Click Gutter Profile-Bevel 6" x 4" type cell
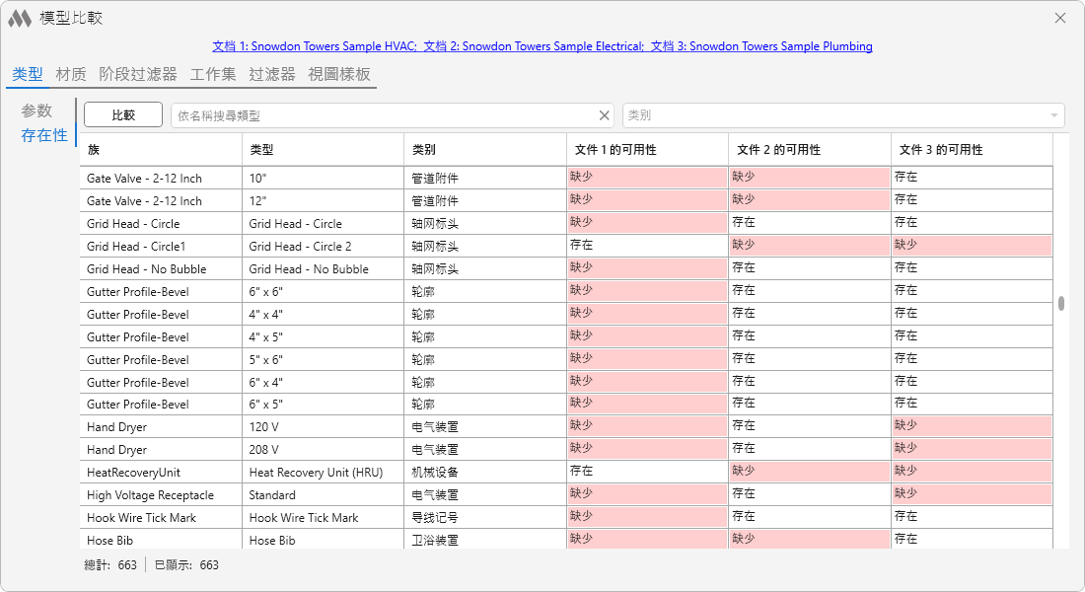Viewport: 1085px width, 592px height. tap(324, 382)
